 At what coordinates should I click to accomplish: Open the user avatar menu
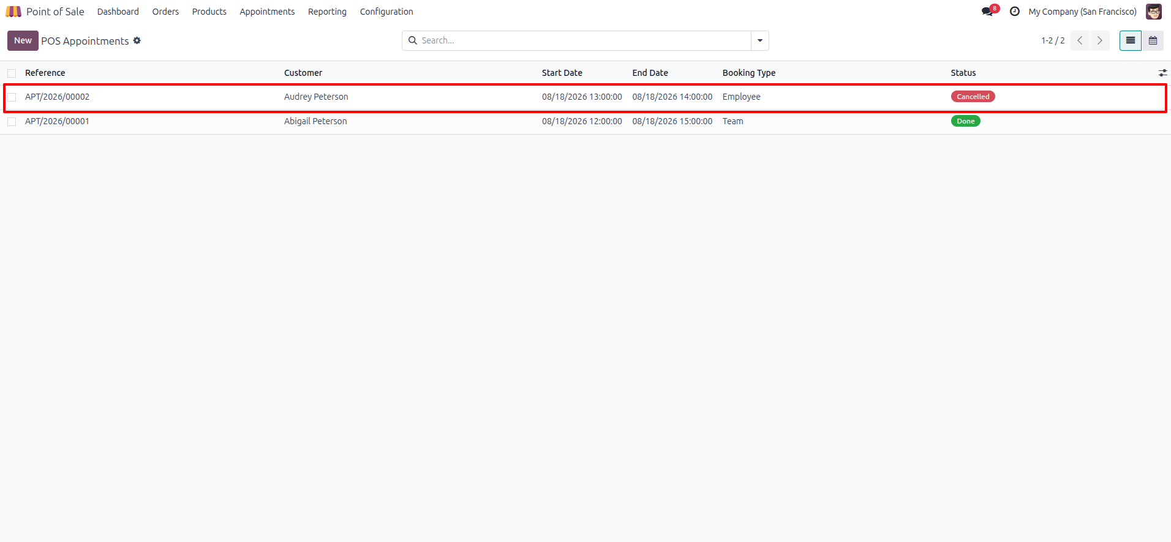(1154, 12)
